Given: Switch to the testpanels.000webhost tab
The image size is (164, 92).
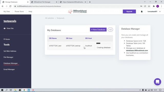Looking at the screenshot, I should pyautogui.click(x=73, y=2).
